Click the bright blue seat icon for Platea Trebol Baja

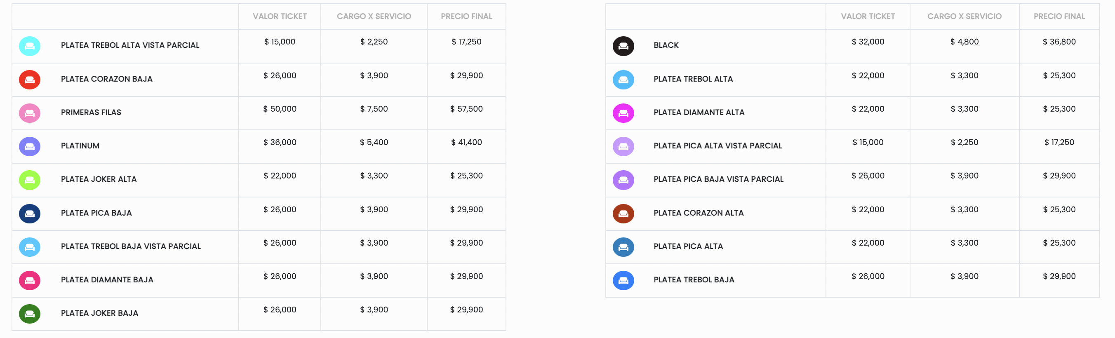click(x=623, y=280)
